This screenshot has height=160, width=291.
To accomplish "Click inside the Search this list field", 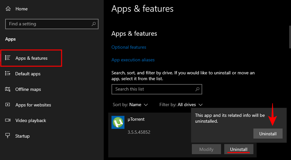I will [152, 89].
